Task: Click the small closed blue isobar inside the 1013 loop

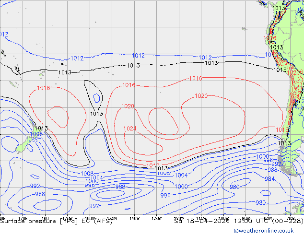Action: (x=97, y=98)
